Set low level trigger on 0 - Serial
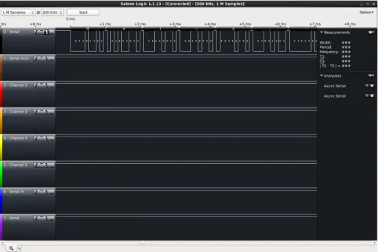The width and height of the screenshot is (378, 252). [52, 31]
